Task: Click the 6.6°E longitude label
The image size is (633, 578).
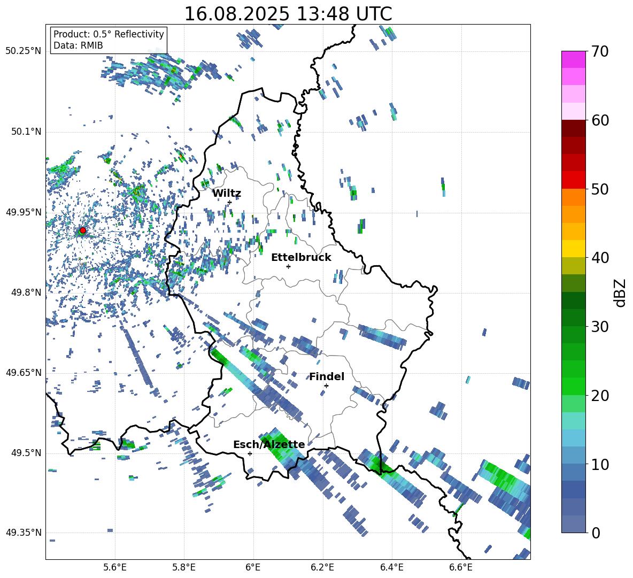Action: (x=461, y=567)
